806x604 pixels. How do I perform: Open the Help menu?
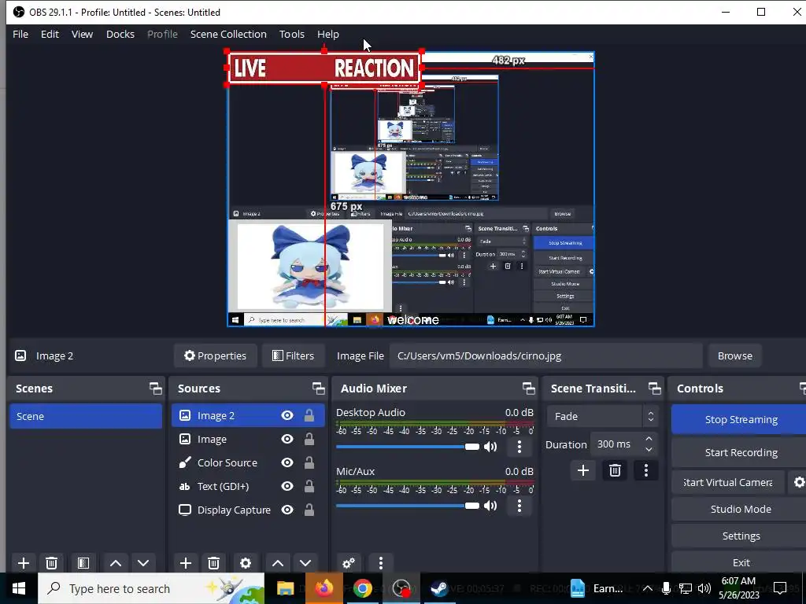tap(328, 34)
